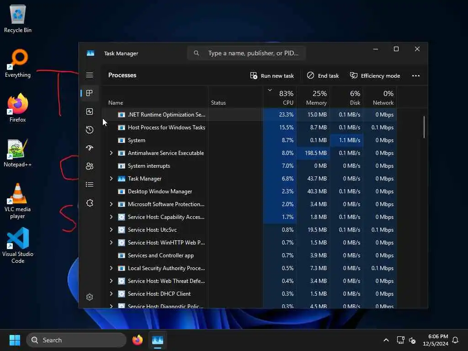Screen dimensions: 468x351
Task: Open the taskbar clock showing 6:06 PM
Action: coord(435,340)
